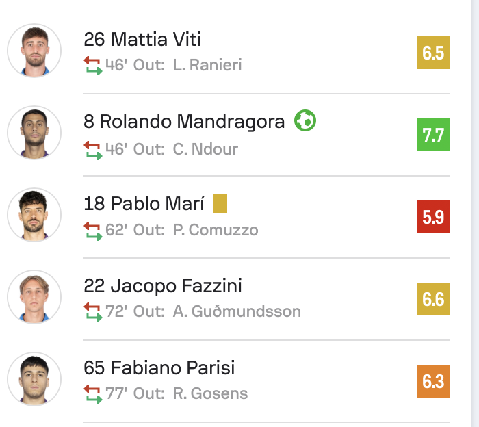Open 8 Rolando Mandragora player link
This screenshot has width=479, height=427.
pos(184,121)
